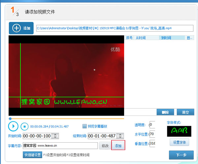The height and width of the screenshot is (164, 198).
Task: Click the video progress slider handle
Action: [10, 119]
